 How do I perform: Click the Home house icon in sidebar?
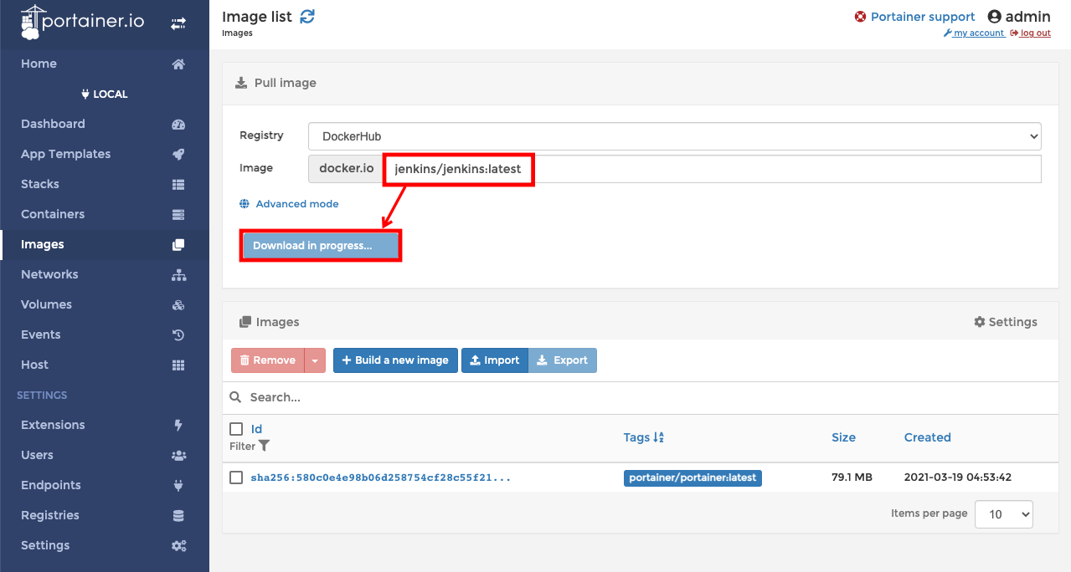(x=178, y=64)
